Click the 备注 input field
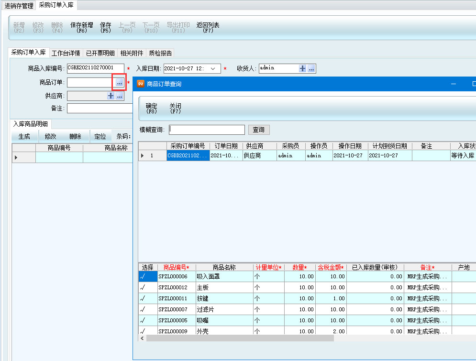 click(100, 108)
